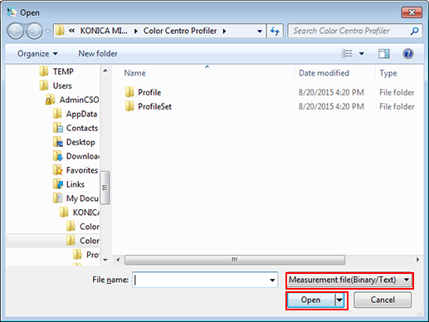Click ProfileSet date 8/20/2015 4:20 PM
This screenshot has width=429, height=322.
331,106
